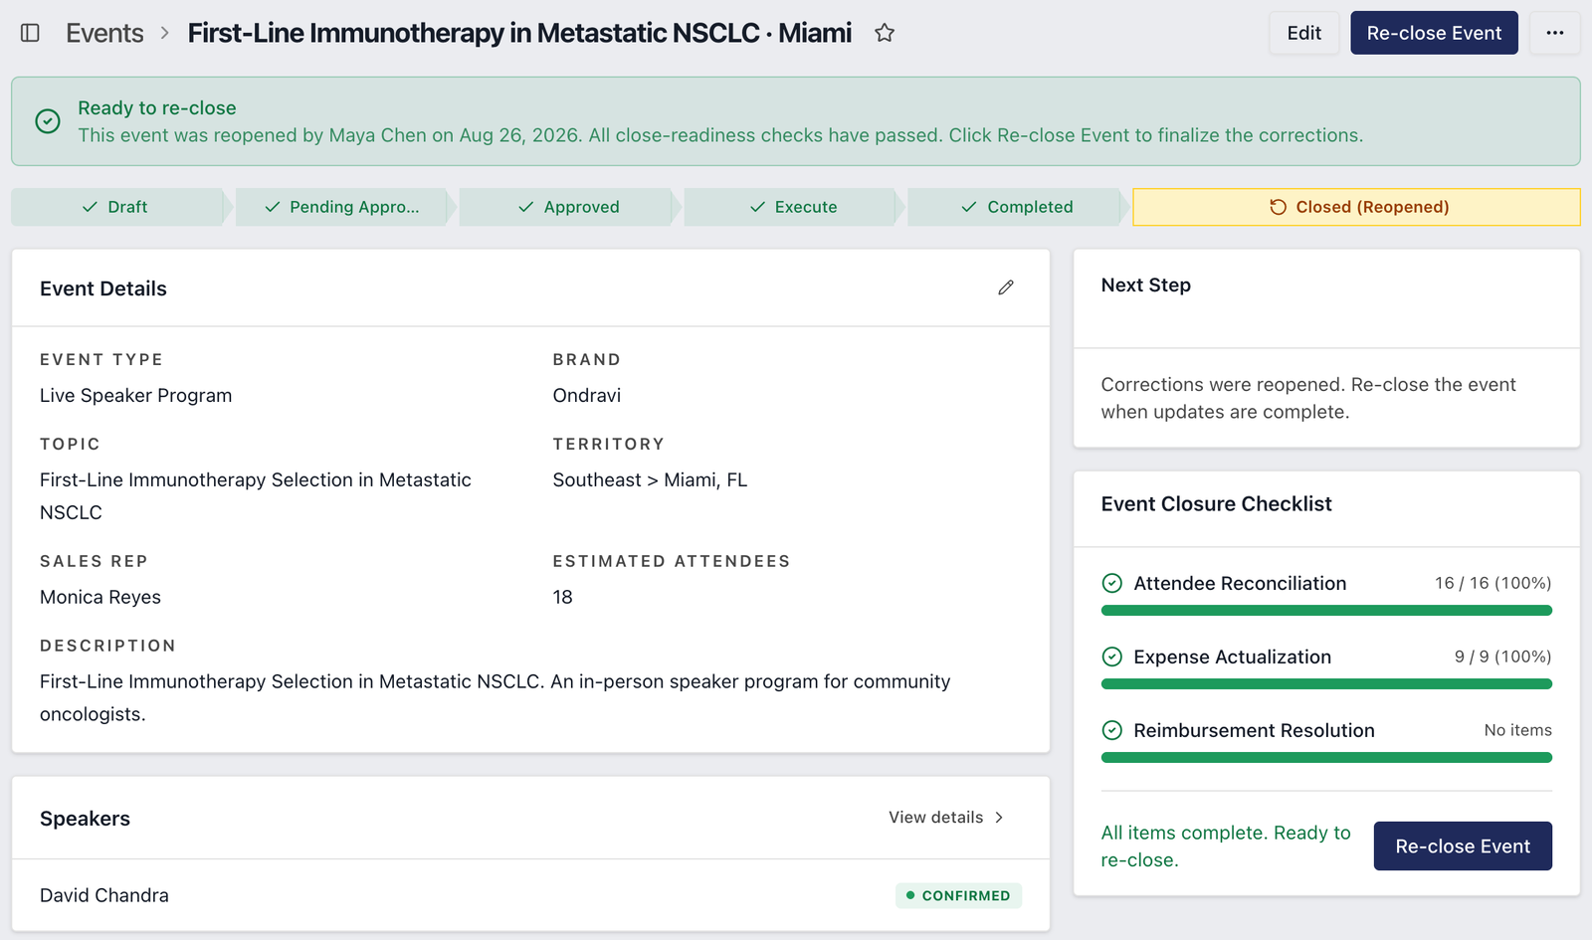Image resolution: width=1592 pixels, height=940 pixels.
Task: Click the event title in header
Action: tap(519, 33)
